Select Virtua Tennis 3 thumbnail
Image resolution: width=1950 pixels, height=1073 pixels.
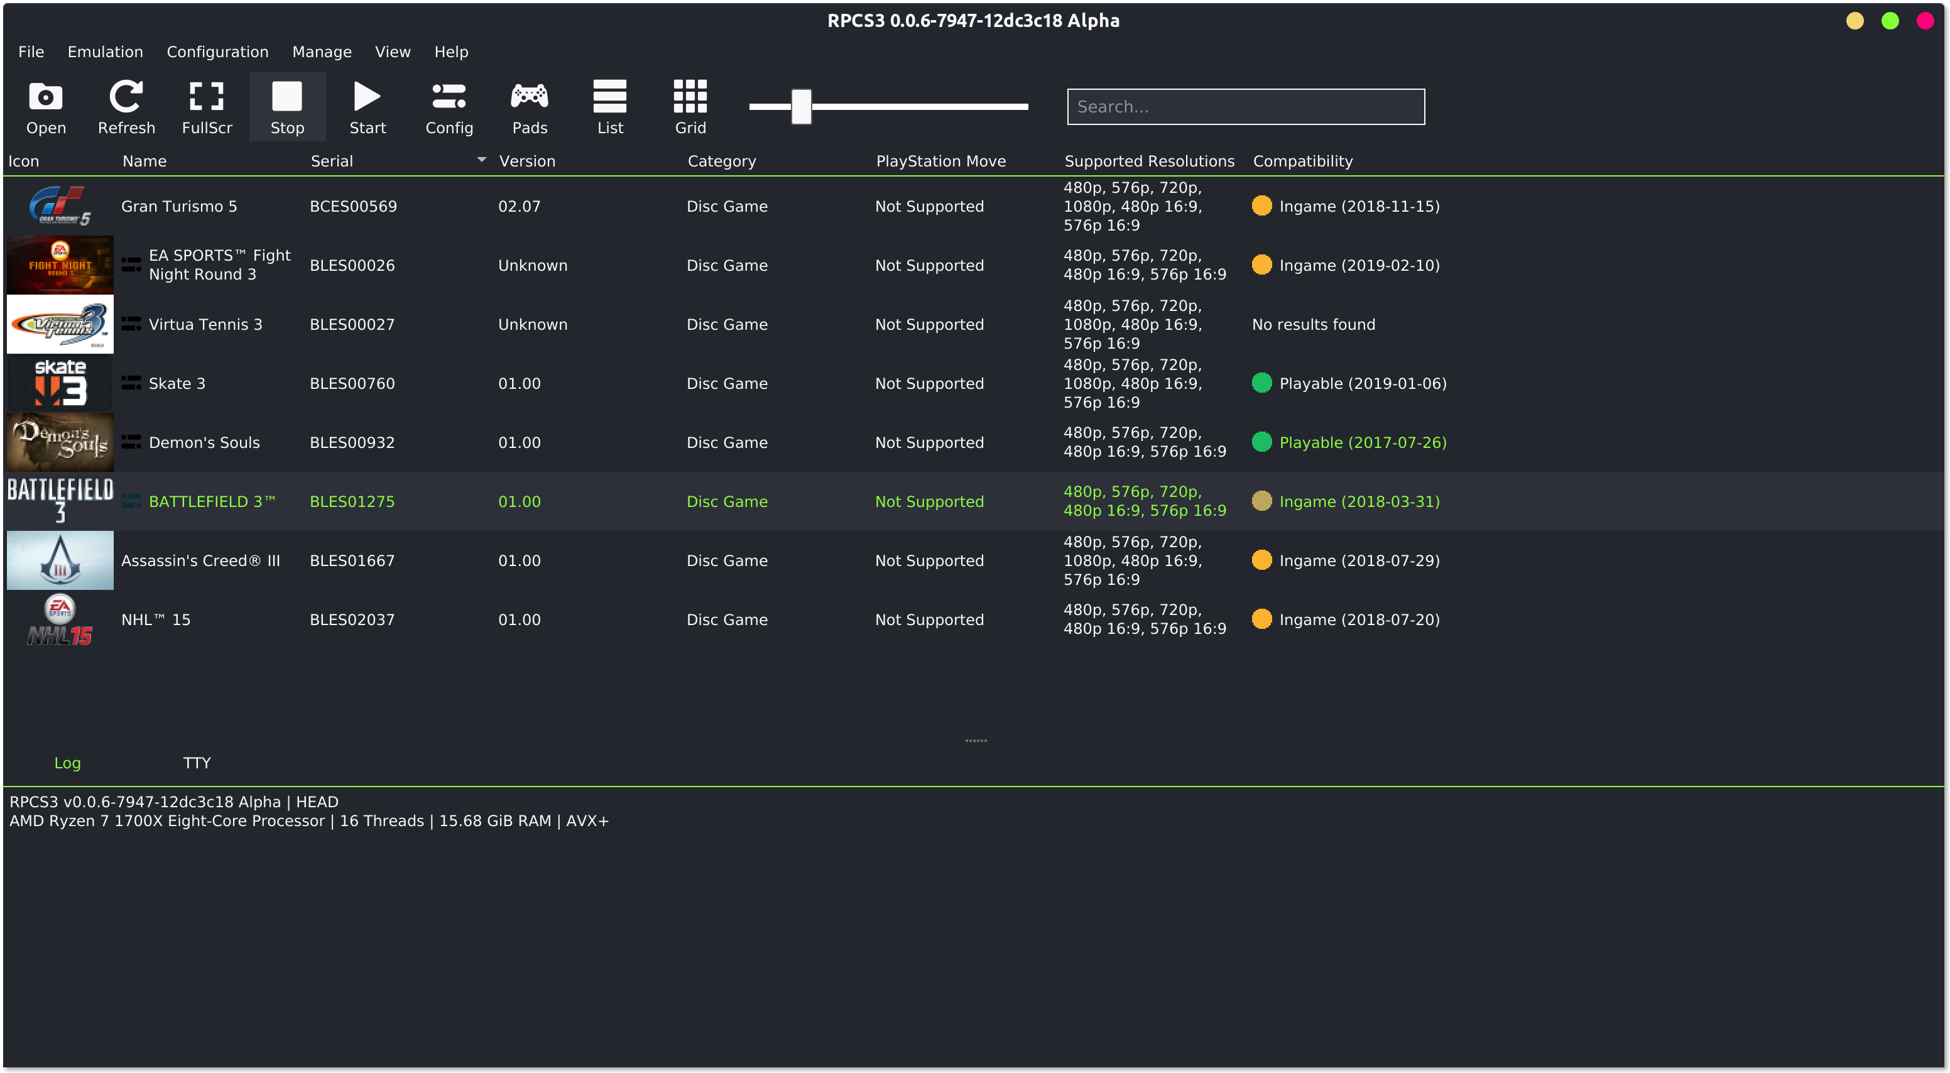point(60,324)
